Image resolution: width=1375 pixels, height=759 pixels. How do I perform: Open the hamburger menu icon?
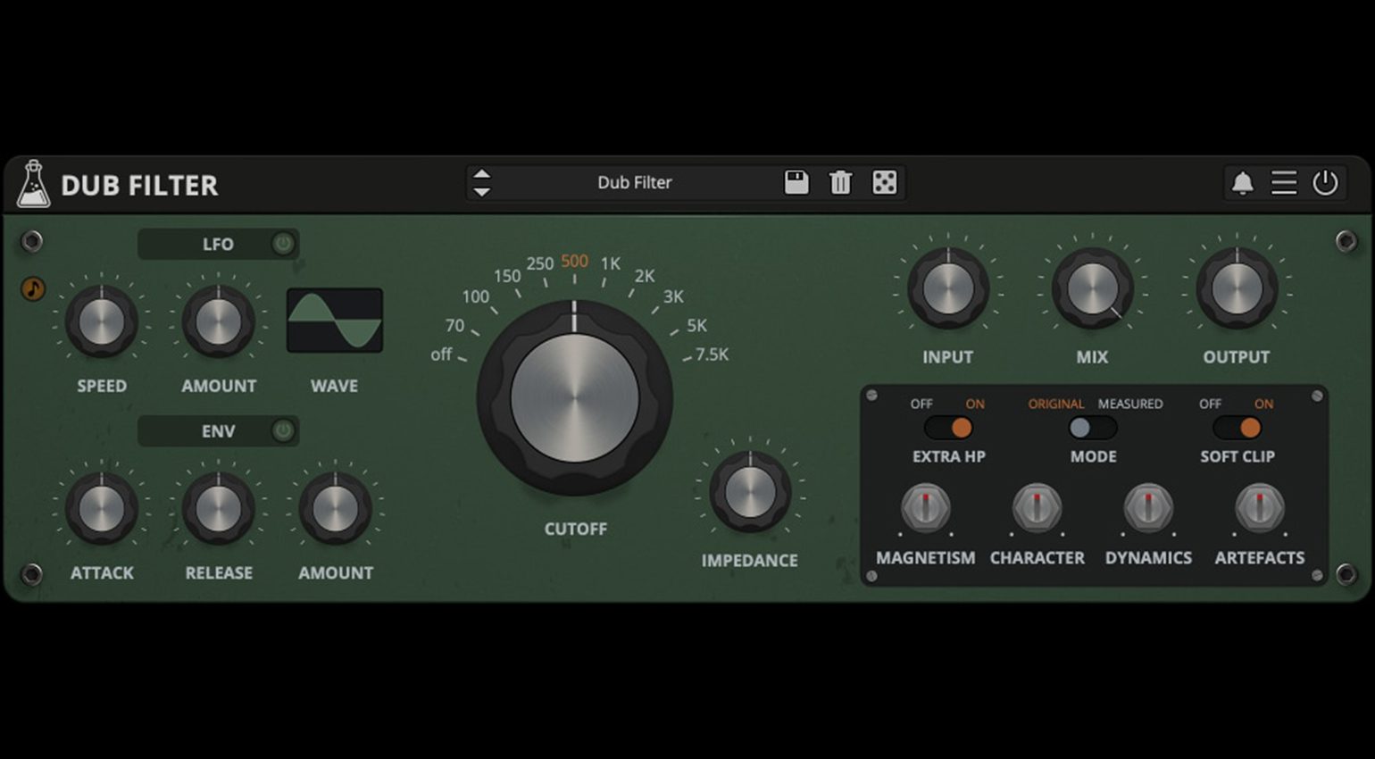tap(1284, 183)
